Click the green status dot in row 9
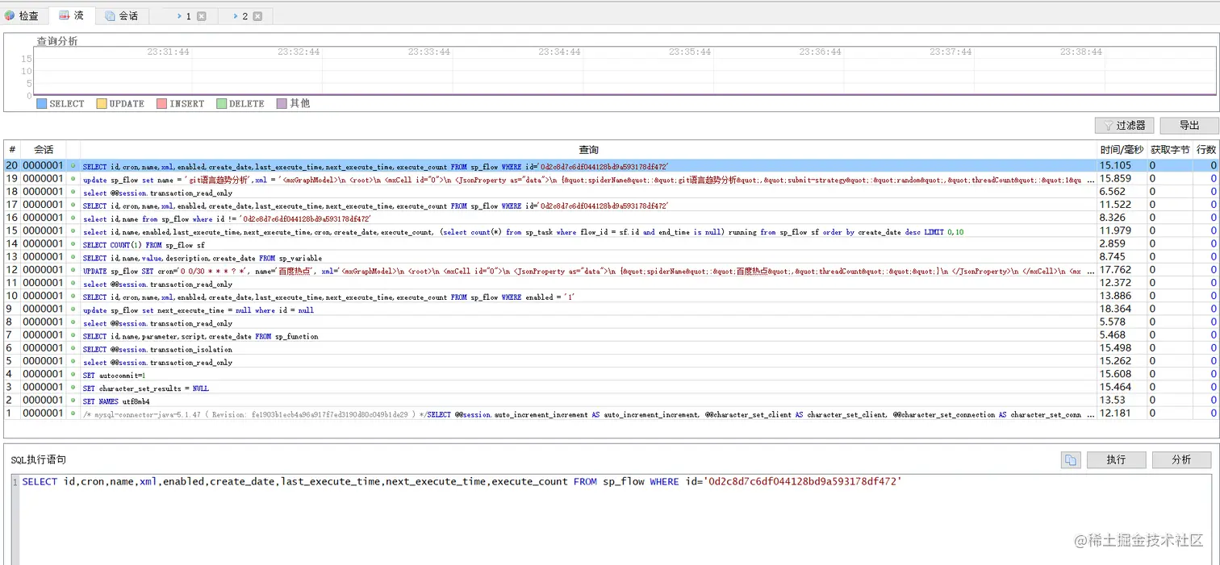This screenshot has width=1220, height=565. pos(73,310)
